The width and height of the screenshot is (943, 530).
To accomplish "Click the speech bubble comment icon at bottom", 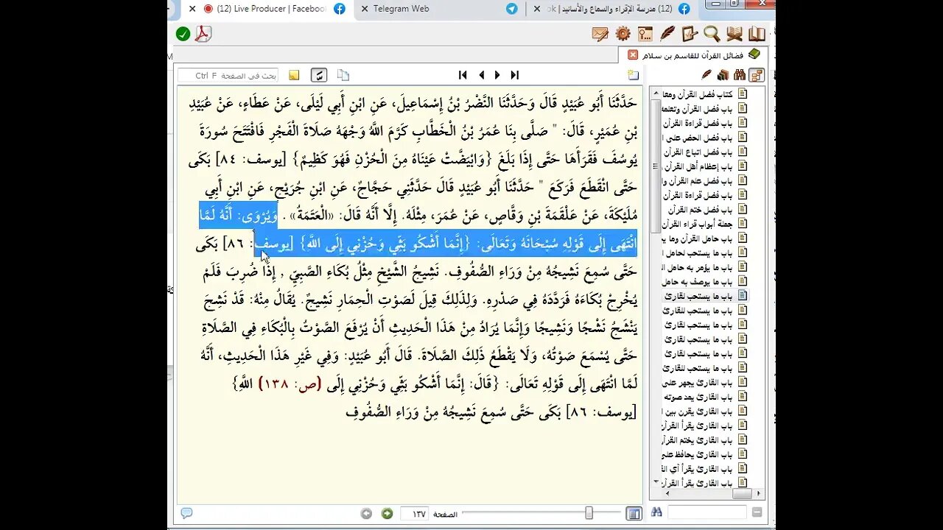I will 186,513.
